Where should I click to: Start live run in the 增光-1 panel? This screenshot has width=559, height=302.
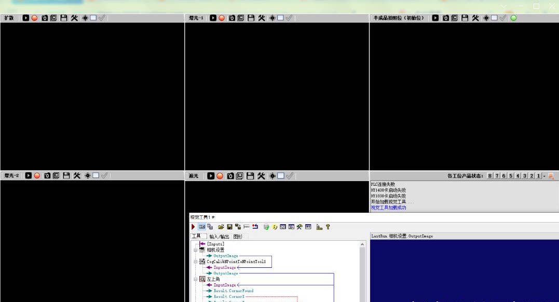click(x=213, y=18)
